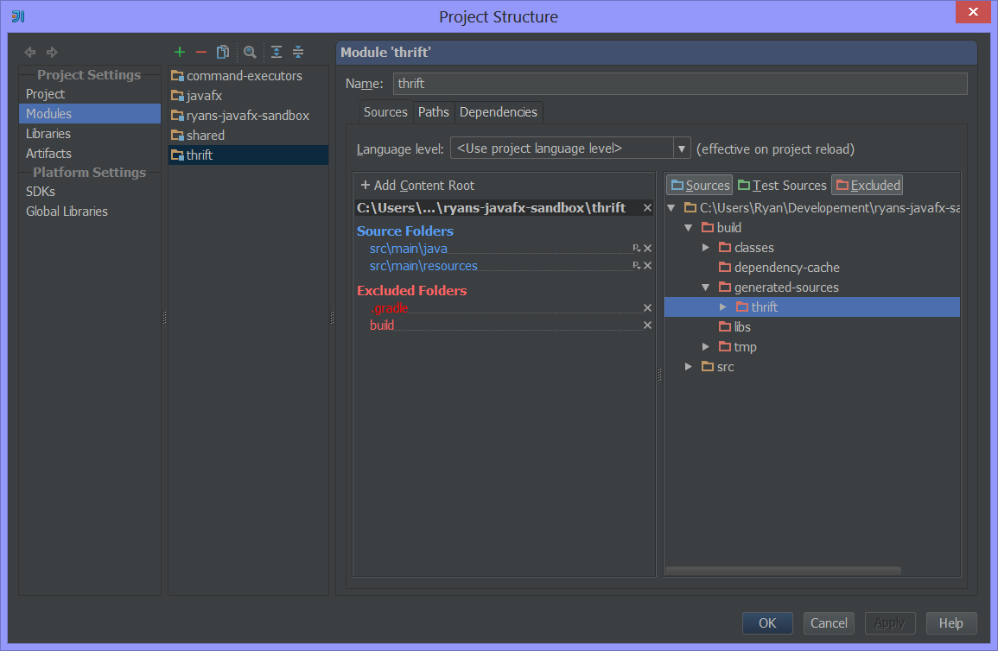
Task: Toggle the Excluded folder marking
Action: point(868,185)
